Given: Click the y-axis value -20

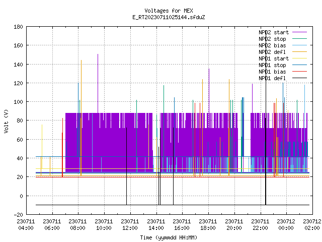Looking at the screenshot, I should point(18,215).
